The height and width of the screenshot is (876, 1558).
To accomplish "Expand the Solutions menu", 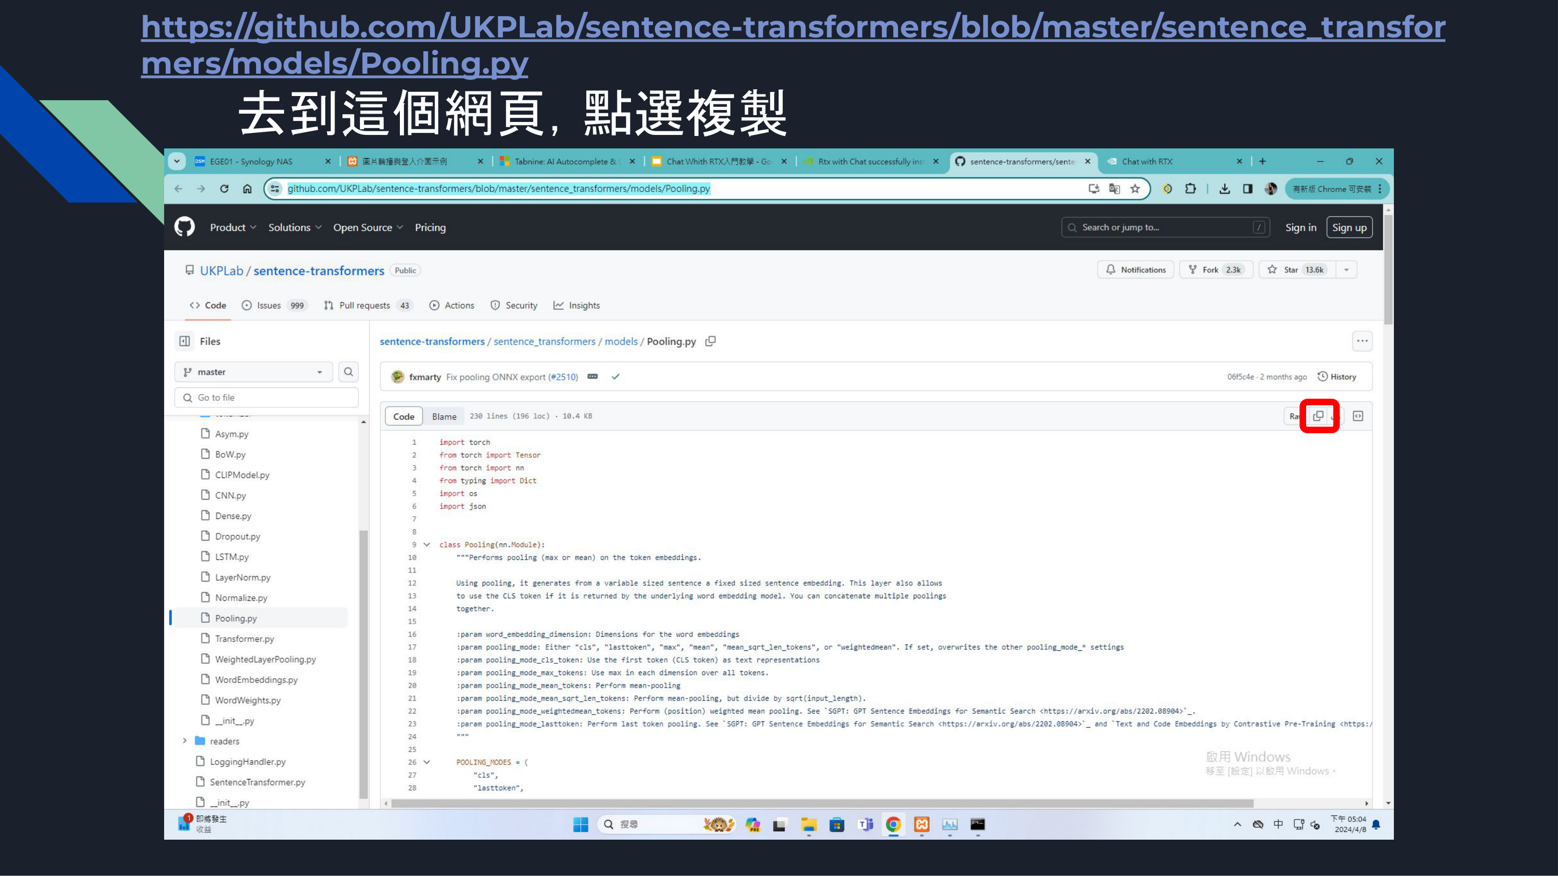I will 294,227.
